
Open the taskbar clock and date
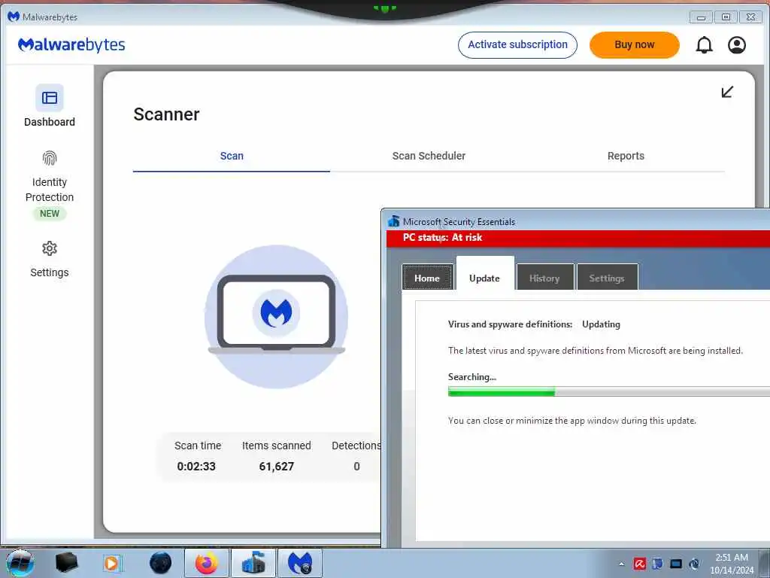tap(732, 564)
